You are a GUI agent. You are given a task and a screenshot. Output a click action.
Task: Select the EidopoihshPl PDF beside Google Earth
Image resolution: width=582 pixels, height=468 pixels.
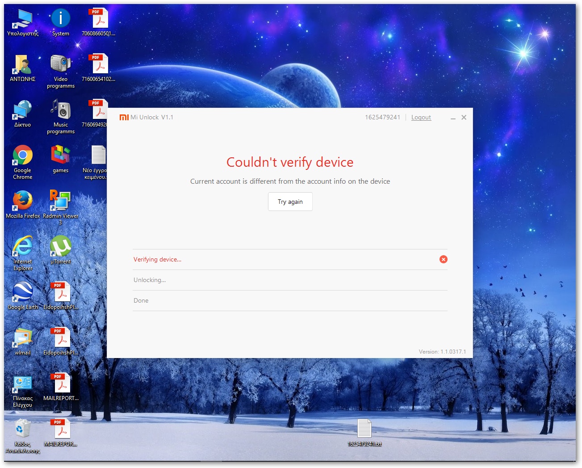61,296
